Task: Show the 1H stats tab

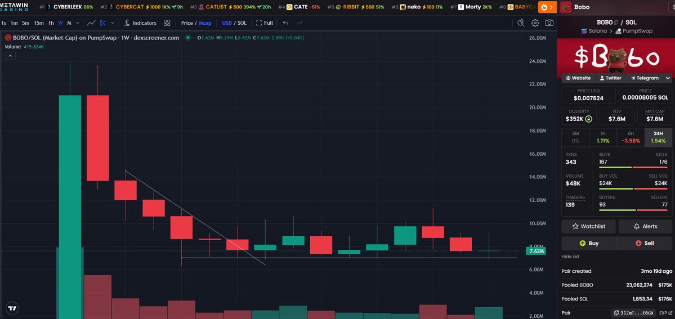Action: pos(603,137)
